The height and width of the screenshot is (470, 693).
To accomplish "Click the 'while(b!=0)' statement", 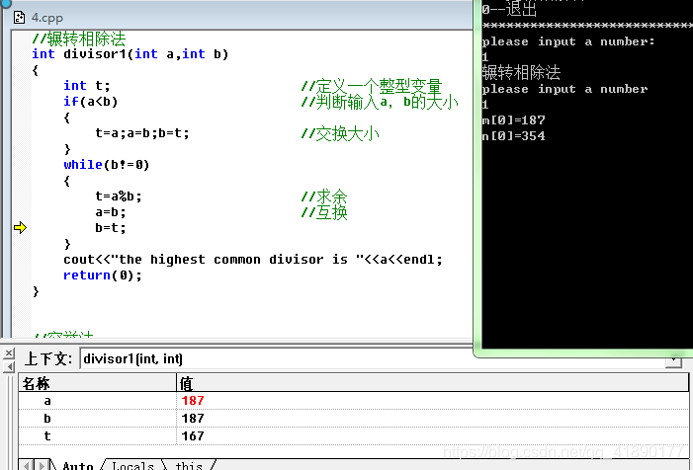I will (107, 165).
